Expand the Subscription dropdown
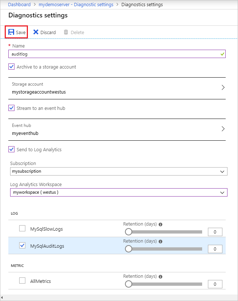Viewport: 238px width, 301px height. tap(119, 172)
